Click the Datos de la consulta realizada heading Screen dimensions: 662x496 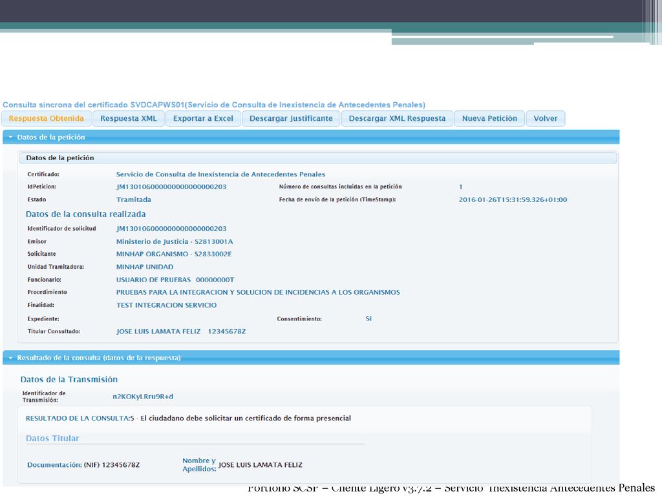85,214
